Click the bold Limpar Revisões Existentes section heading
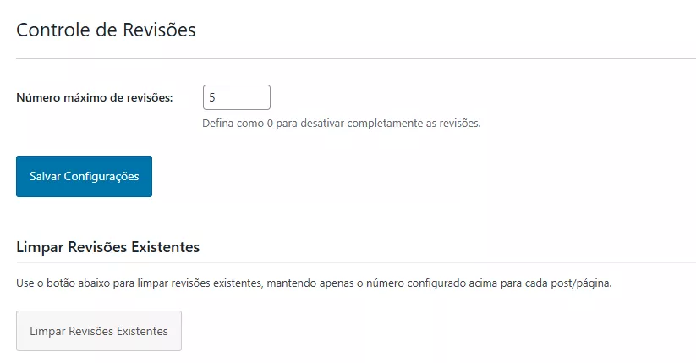The width and height of the screenshot is (696, 363). [x=107, y=247]
